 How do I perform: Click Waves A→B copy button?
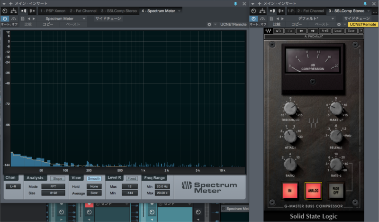(x=325, y=31)
